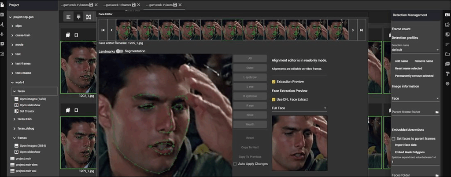Screen dimensions: 451x177
Task: Open images (2884) under frames
Action: point(33,145)
